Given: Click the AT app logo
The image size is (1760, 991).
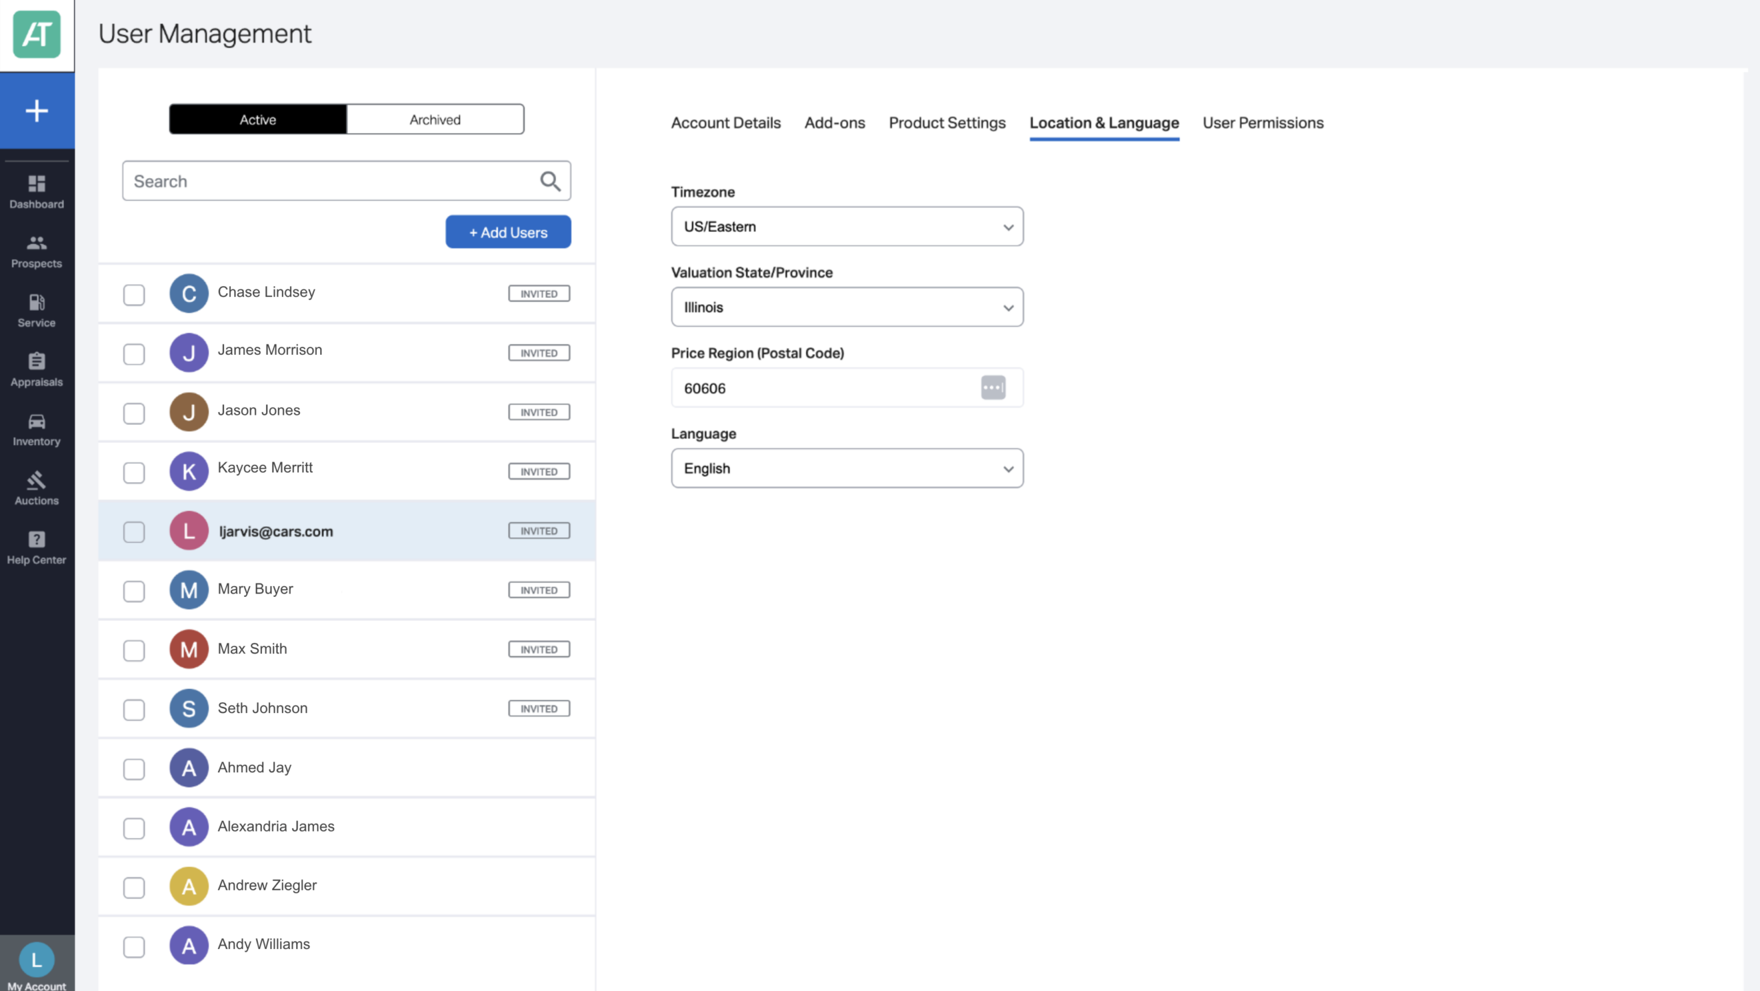Looking at the screenshot, I should click(36, 34).
